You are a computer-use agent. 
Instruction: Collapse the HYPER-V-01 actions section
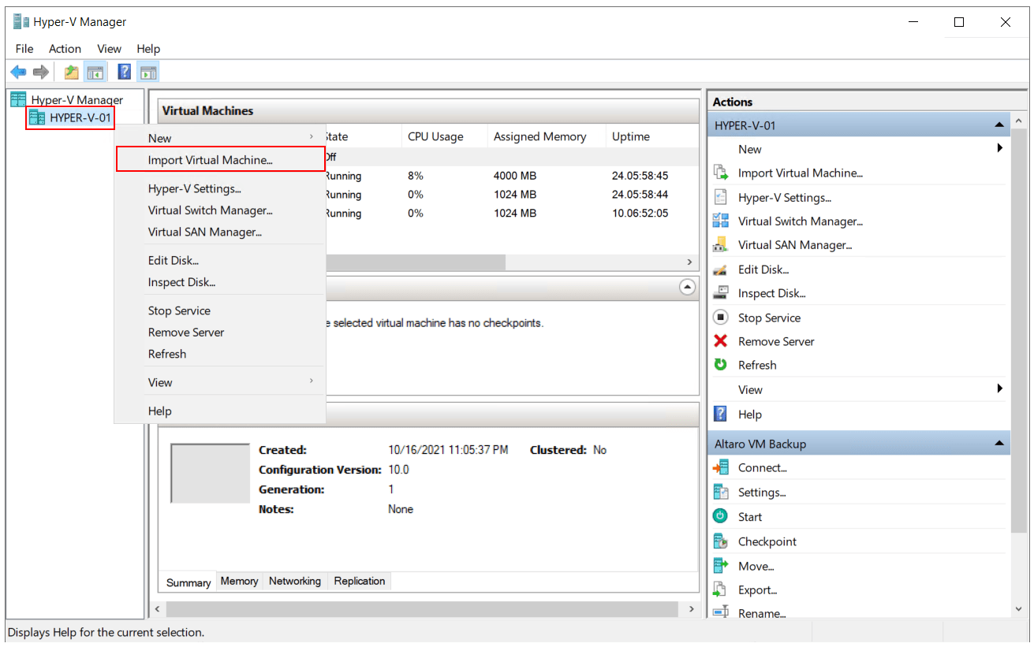point(1000,125)
